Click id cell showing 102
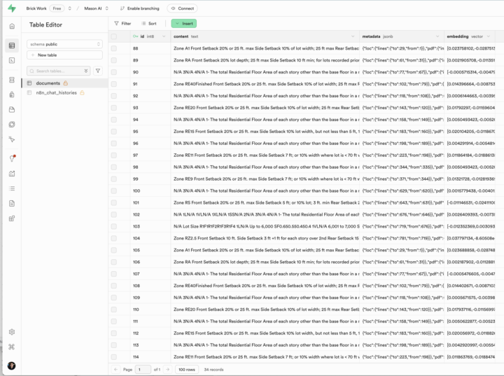 point(150,214)
